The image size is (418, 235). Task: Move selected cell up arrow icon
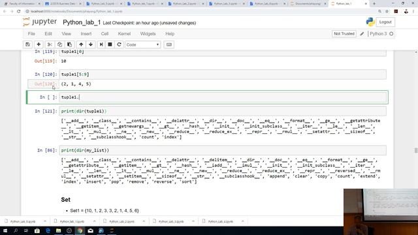[x=81, y=44]
